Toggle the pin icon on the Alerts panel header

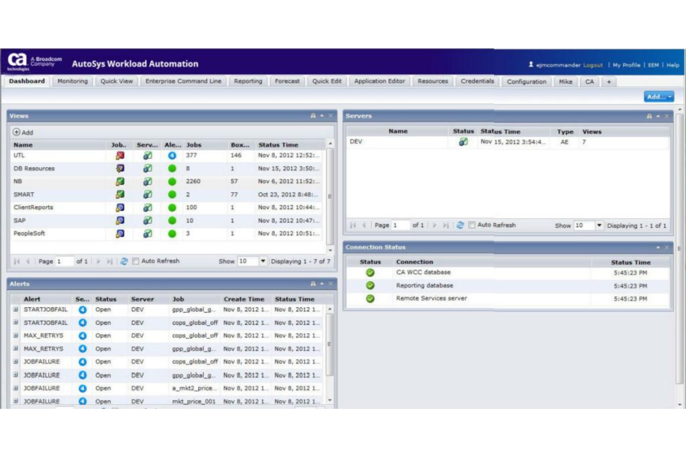tap(312, 284)
